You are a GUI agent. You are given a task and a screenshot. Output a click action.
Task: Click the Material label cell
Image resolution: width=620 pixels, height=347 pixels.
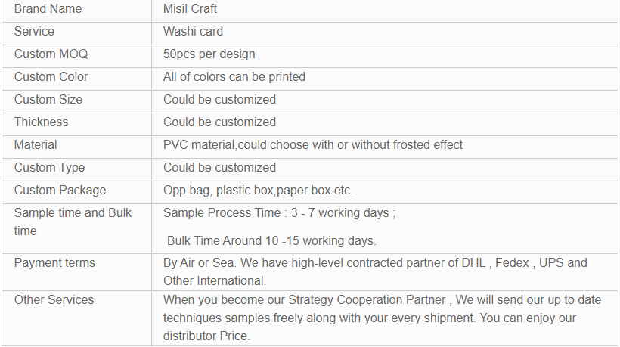click(x=76, y=147)
